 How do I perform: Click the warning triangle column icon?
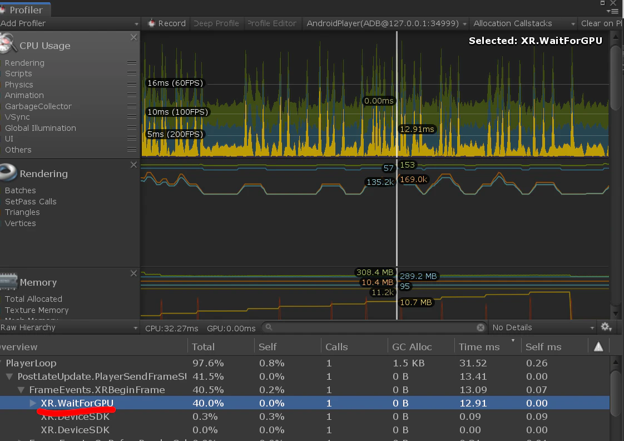pyautogui.click(x=598, y=346)
